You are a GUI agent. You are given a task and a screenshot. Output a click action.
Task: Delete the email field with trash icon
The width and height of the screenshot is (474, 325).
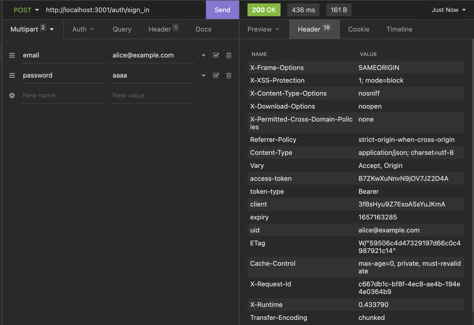229,55
